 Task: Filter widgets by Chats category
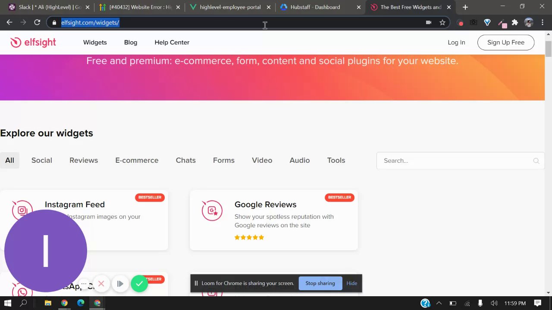click(186, 160)
